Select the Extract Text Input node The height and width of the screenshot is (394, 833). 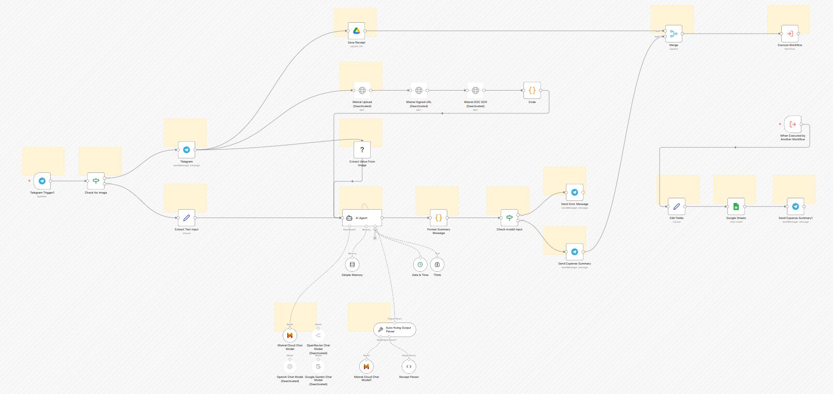[186, 218]
